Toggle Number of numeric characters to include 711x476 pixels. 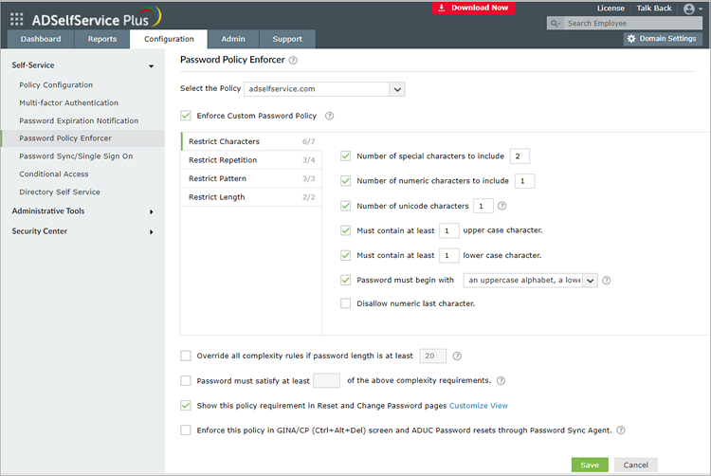(345, 181)
